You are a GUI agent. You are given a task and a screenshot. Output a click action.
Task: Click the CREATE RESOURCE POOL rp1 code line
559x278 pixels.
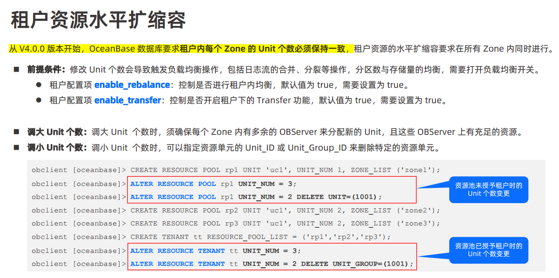[x=285, y=170]
